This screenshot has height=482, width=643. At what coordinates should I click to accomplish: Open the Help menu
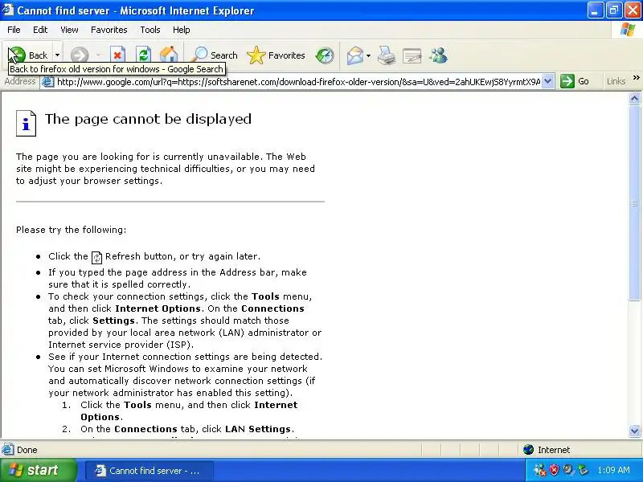click(x=181, y=30)
